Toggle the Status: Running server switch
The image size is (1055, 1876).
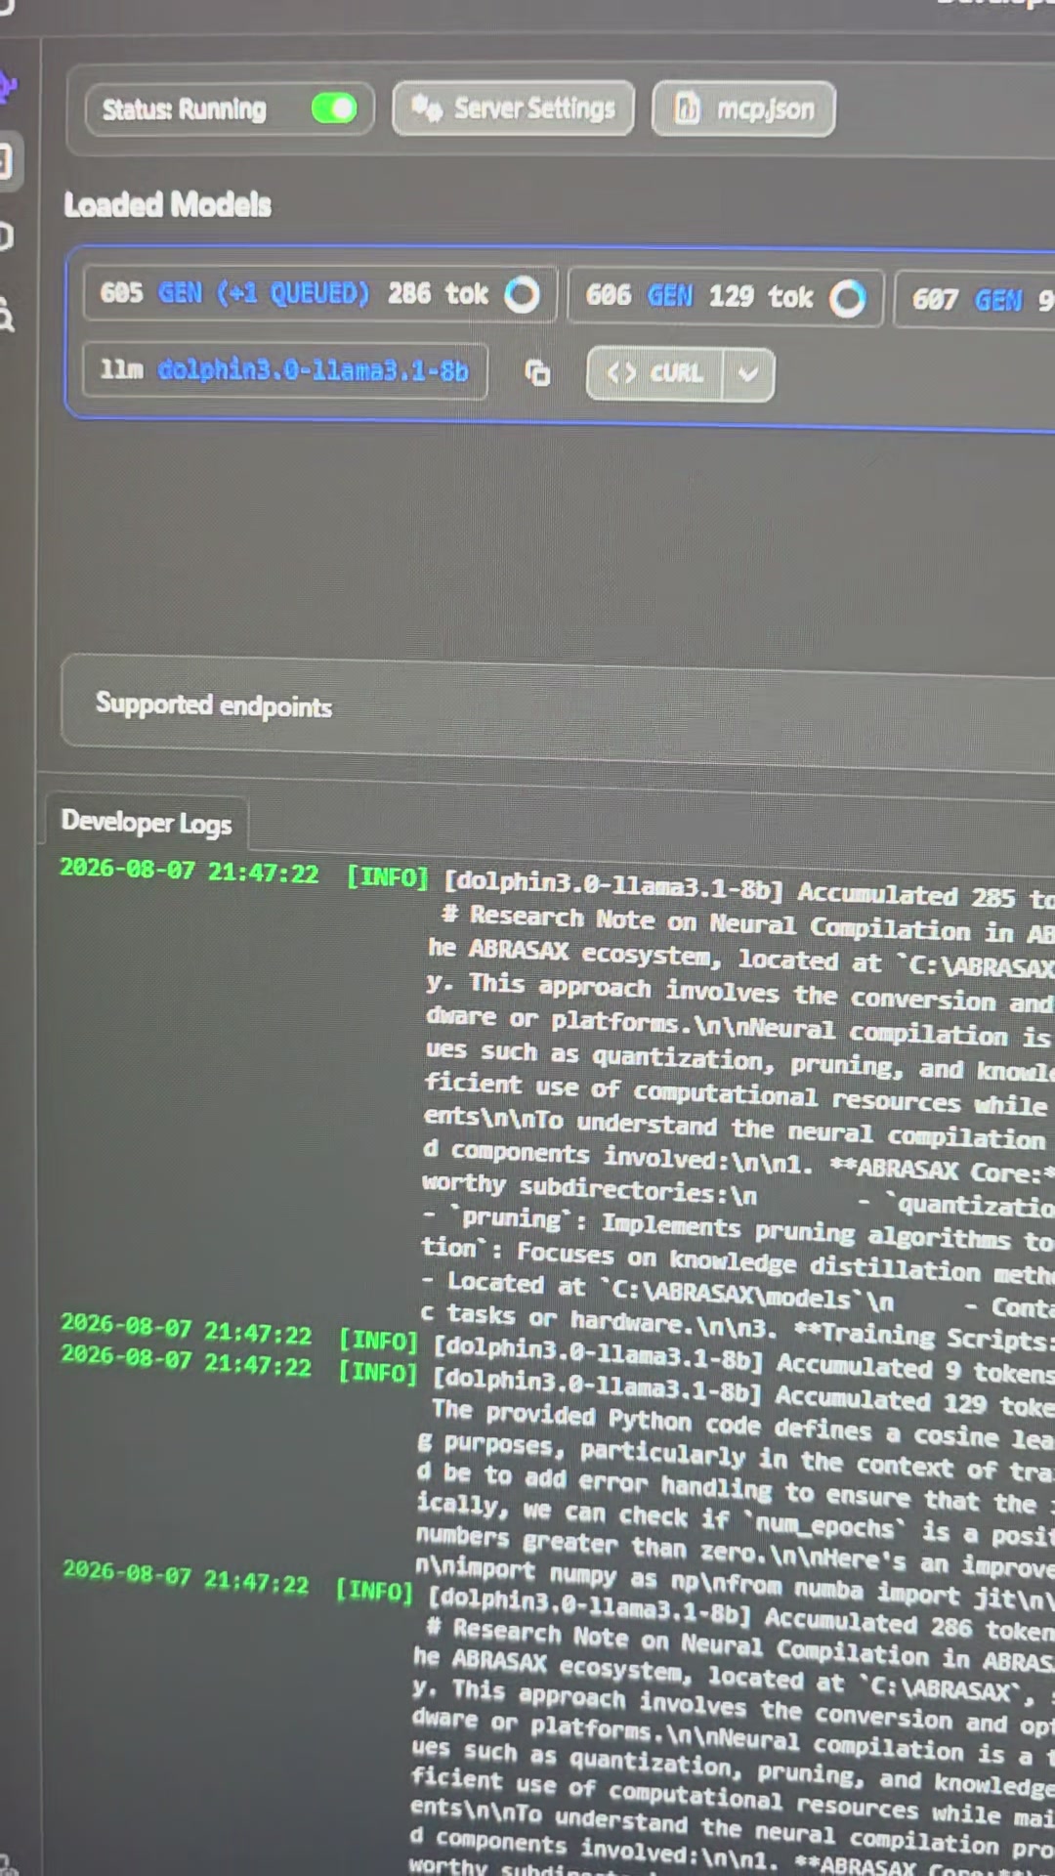(334, 108)
